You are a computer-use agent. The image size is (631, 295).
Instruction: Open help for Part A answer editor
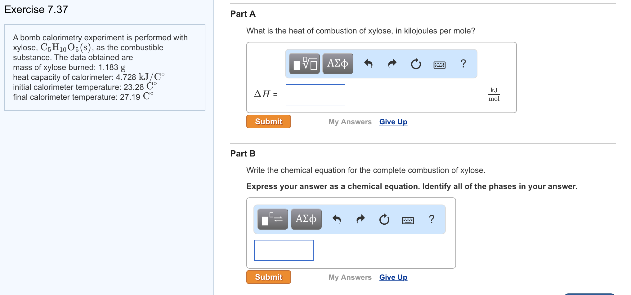(x=463, y=64)
